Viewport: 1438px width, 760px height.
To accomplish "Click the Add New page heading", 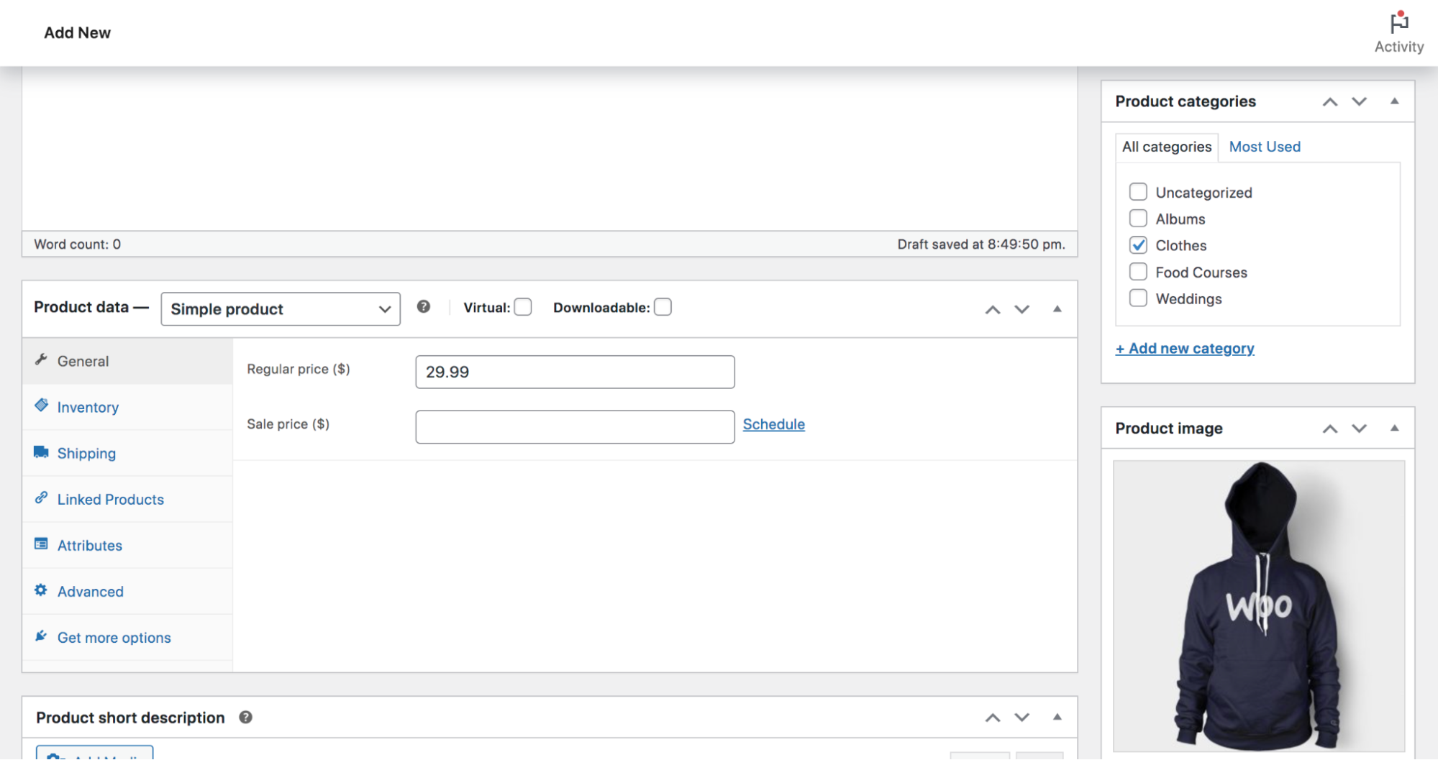I will click(x=77, y=32).
